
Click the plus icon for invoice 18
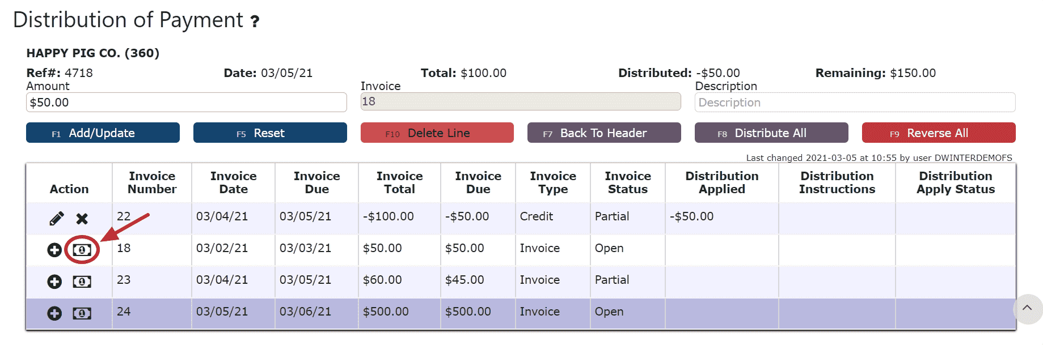point(54,250)
